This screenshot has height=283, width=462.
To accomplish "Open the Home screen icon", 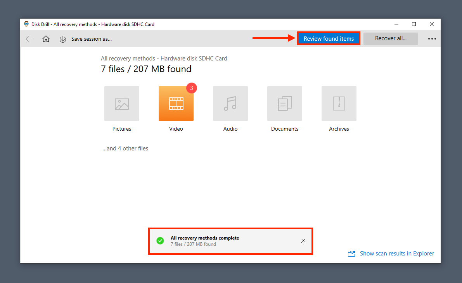I will coord(46,39).
